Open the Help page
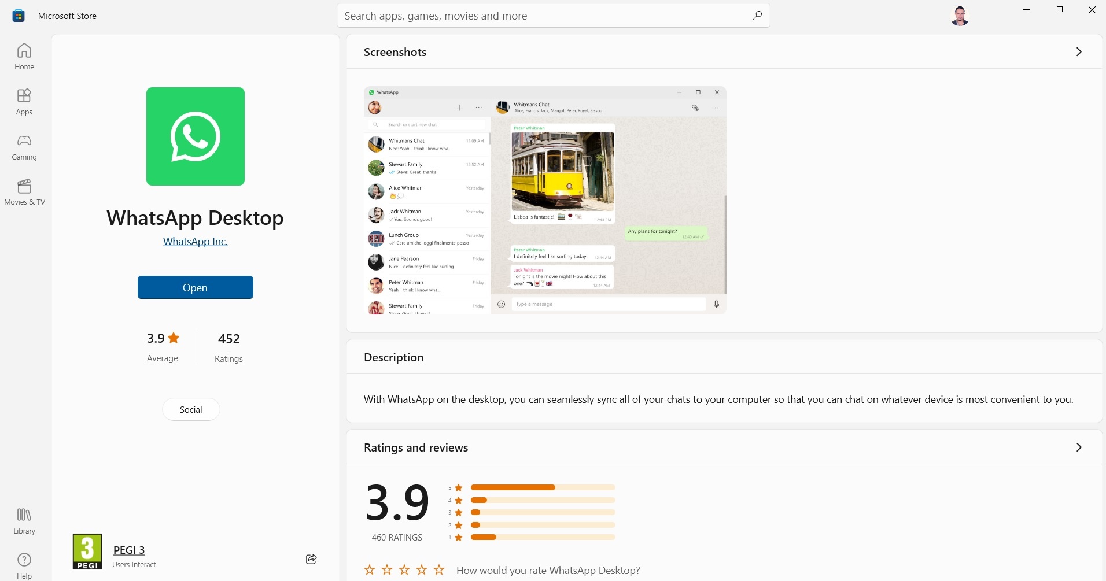 pos(24,565)
